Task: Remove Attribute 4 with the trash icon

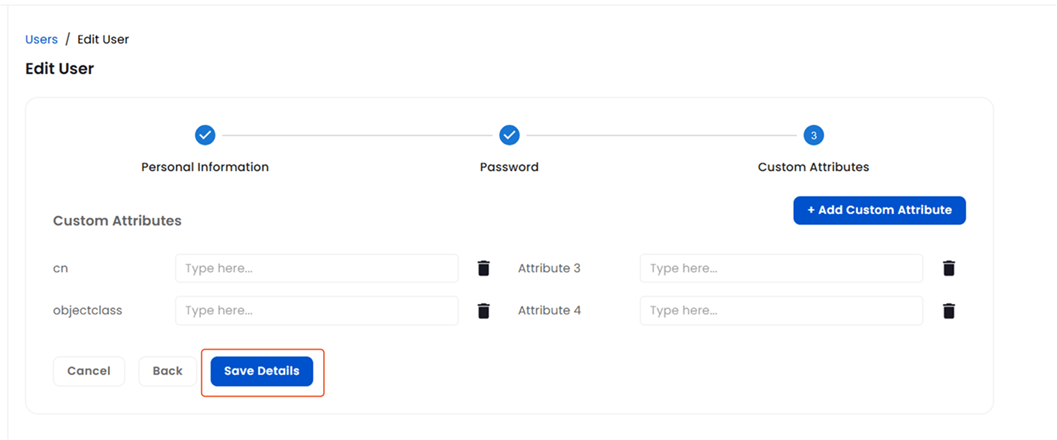Action: pos(949,310)
